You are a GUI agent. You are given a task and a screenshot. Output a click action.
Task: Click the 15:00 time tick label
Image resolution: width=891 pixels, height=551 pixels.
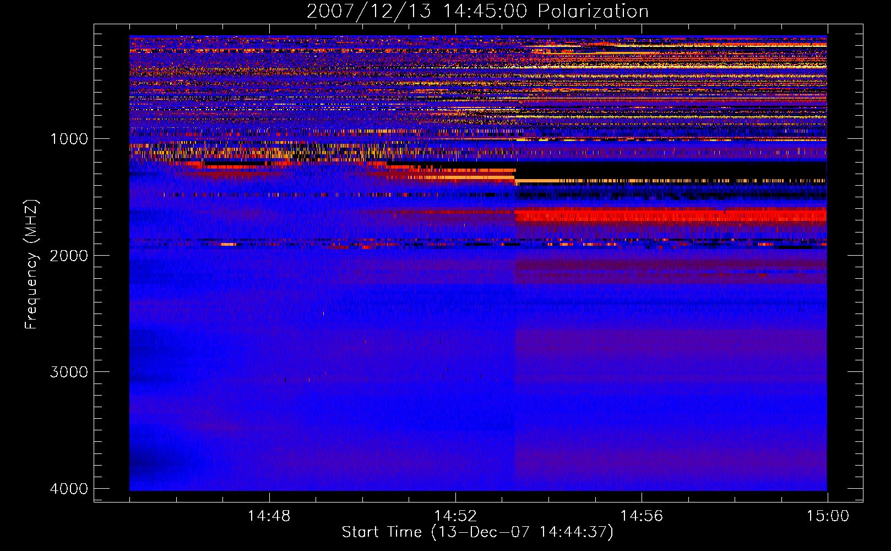pos(828,516)
